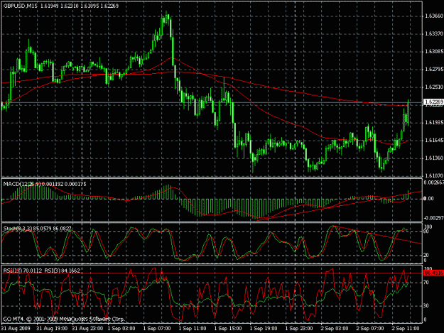Click the red 86.4516 RSI level tag
444x333 pixels.
(433, 273)
